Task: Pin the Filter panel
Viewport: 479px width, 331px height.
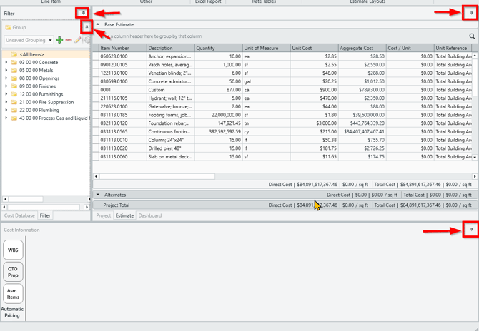Action: [x=83, y=13]
